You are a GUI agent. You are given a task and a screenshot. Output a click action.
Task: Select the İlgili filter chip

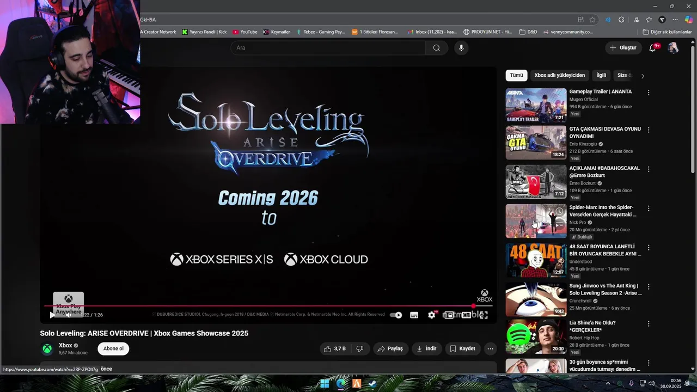point(601,75)
